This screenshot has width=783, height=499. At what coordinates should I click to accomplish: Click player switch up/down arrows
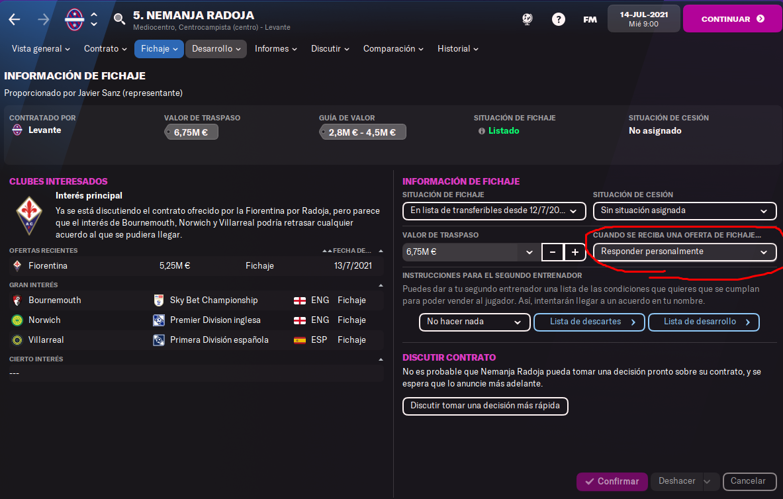pyautogui.click(x=94, y=19)
